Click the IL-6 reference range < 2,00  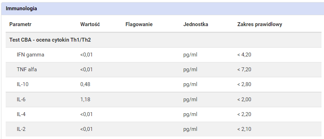click(244, 99)
